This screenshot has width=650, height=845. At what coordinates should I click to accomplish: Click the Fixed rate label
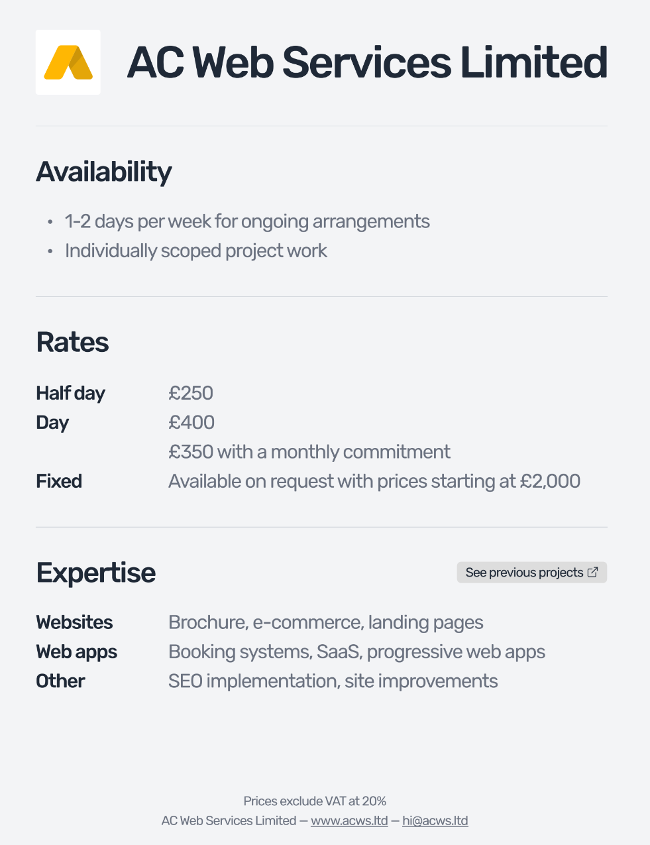point(59,481)
